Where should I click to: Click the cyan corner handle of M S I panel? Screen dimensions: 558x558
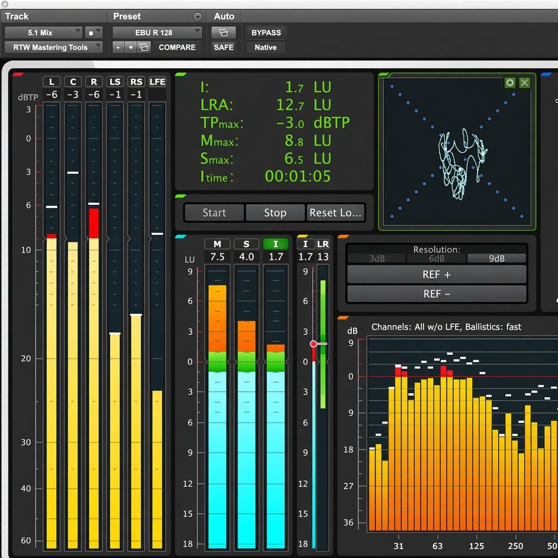click(x=181, y=236)
